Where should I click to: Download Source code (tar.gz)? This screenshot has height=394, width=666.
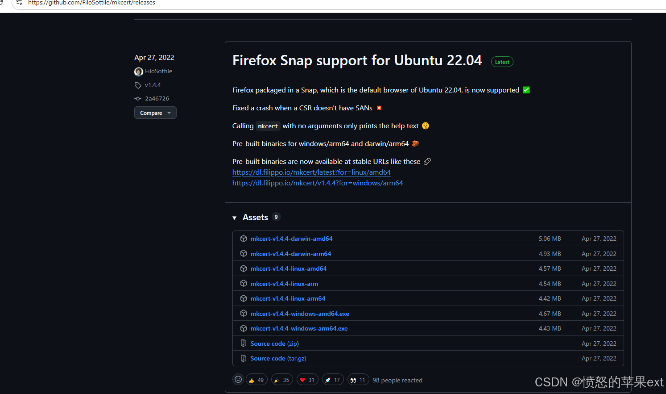click(278, 358)
